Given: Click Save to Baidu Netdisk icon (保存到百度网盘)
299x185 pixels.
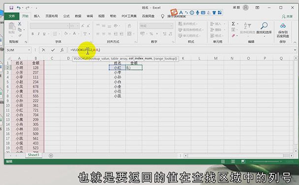Looking at the screenshot, I should [283, 30].
